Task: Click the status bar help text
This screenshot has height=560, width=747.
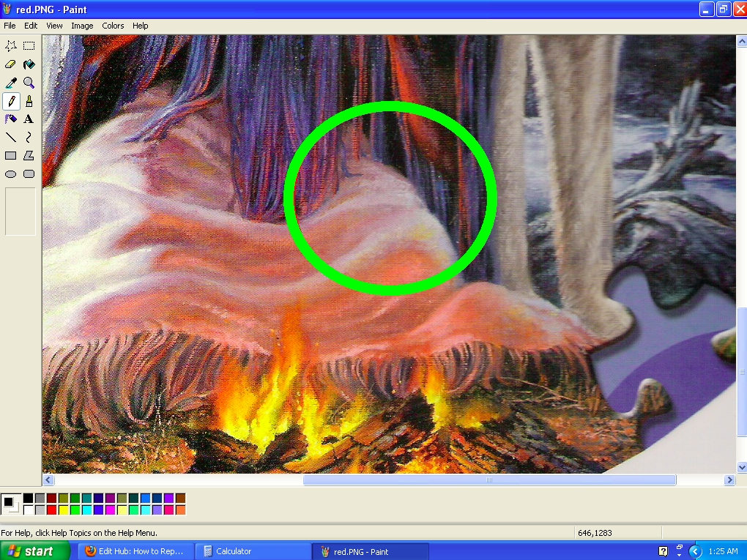Action: (79, 533)
